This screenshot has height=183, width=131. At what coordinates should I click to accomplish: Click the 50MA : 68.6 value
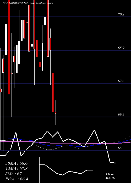[17, 163]
